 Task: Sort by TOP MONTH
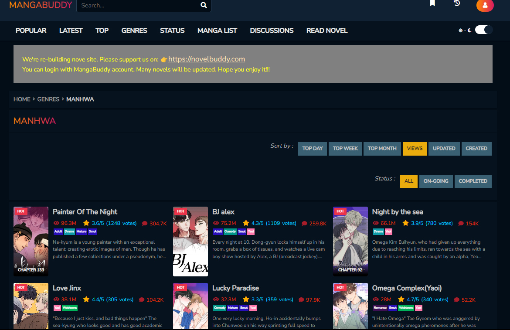[x=382, y=149]
